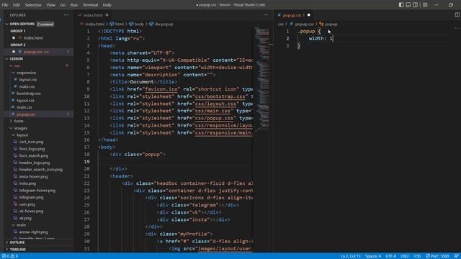Open the Selection menu
Image resolution: width=461 pixels, height=259 pixels.
[33, 5]
